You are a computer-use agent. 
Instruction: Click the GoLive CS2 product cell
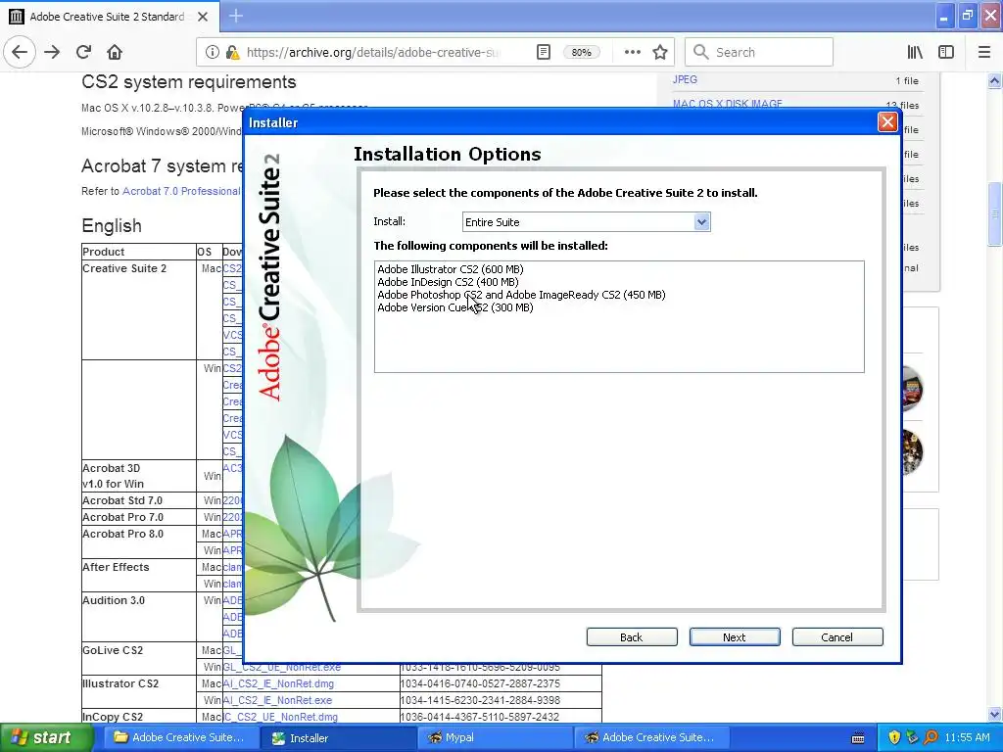tap(139, 659)
